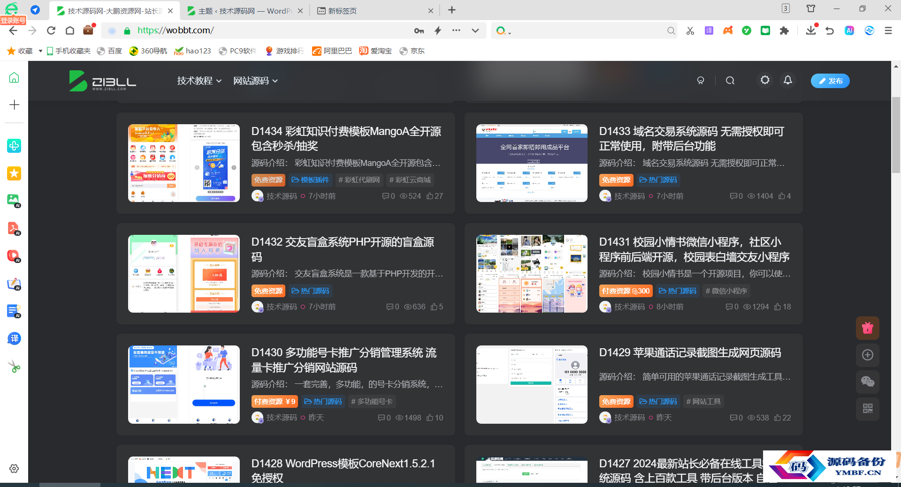Open the hao123 bookmark
This screenshot has width=901, height=487.
pos(192,51)
